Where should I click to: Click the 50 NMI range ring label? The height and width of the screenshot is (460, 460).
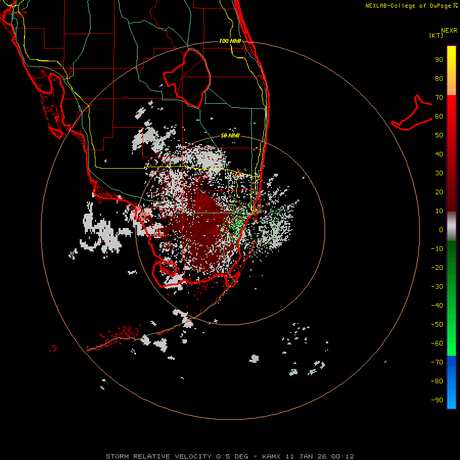230,135
